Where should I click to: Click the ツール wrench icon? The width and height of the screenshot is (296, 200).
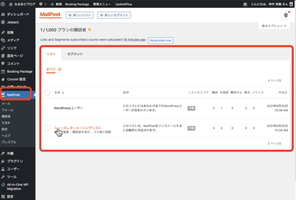point(3,177)
